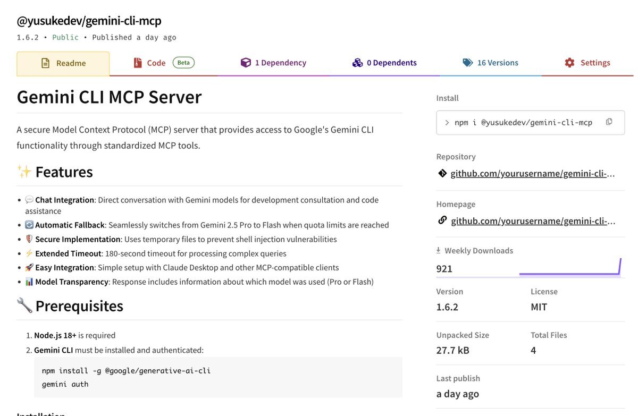Click the Extended Timeout feature text

[156, 253]
